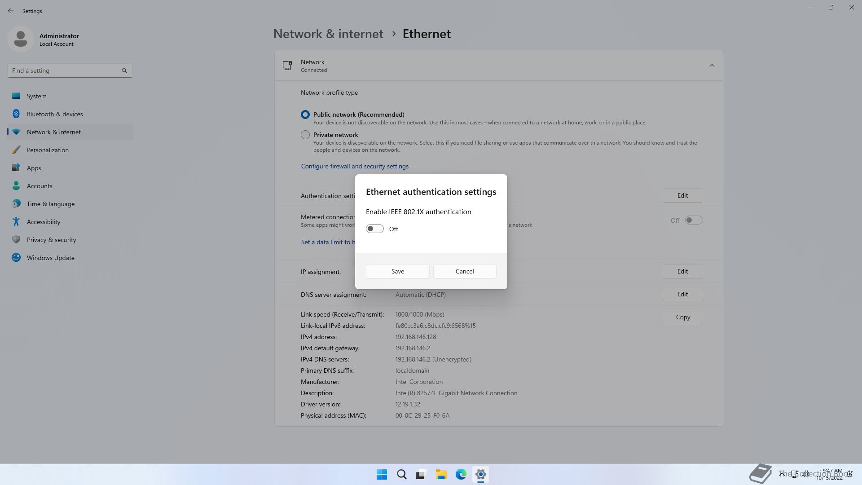Open Configure firewall and security settings
Image resolution: width=862 pixels, height=485 pixels.
point(355,166)
